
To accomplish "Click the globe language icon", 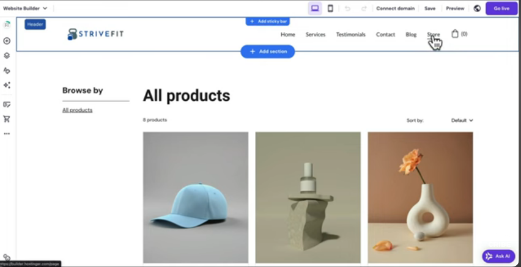I will (x=477, y=9).
